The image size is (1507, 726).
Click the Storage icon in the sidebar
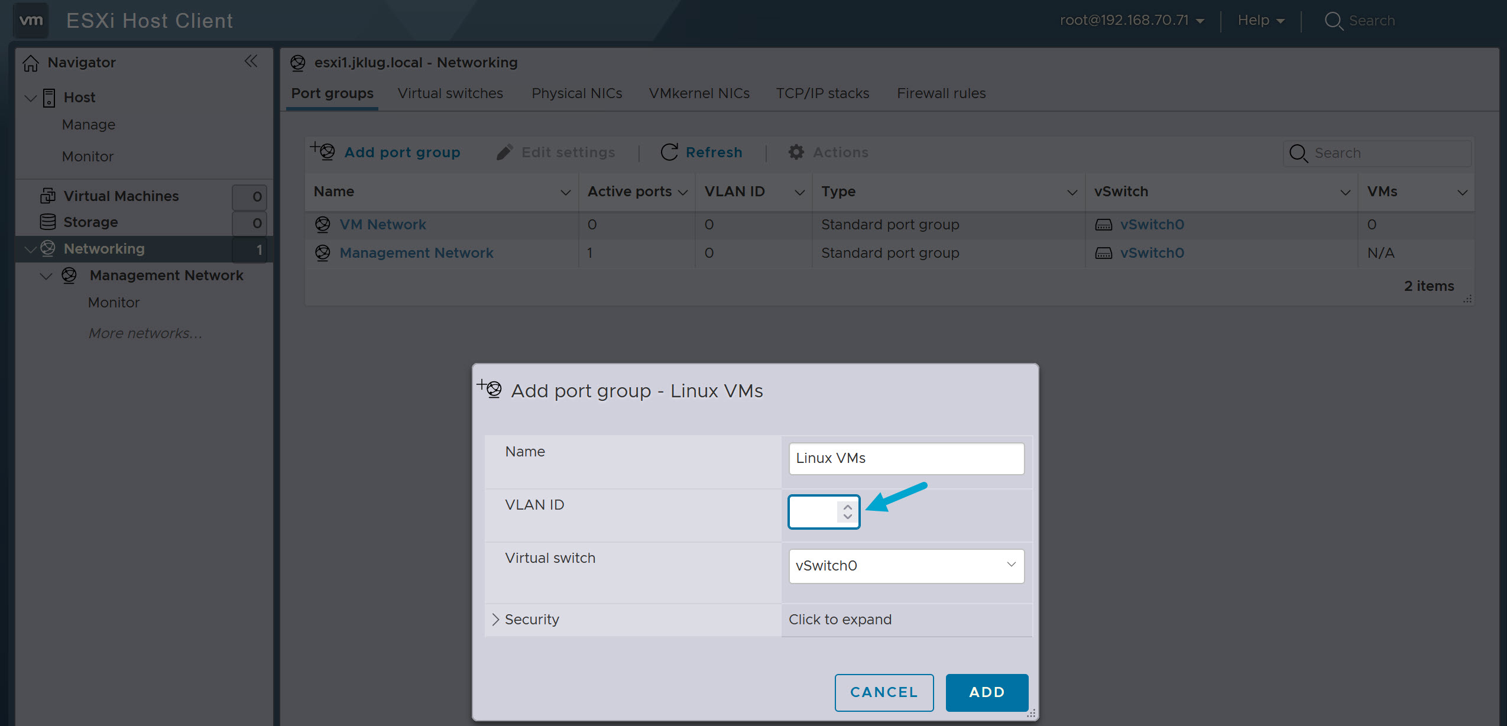pyautogui.click(x=47, y=222)
